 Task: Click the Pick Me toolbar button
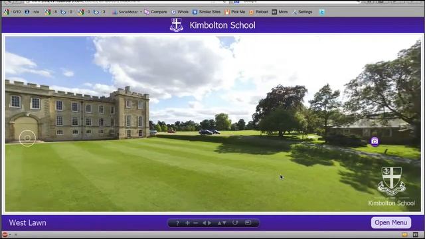click(235, 12)
